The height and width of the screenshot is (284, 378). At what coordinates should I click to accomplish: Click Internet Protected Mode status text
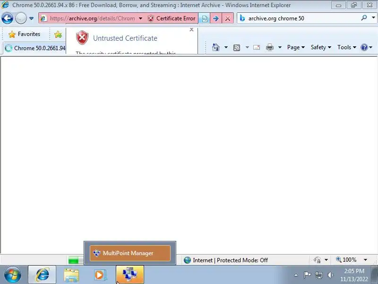(230, 260)
